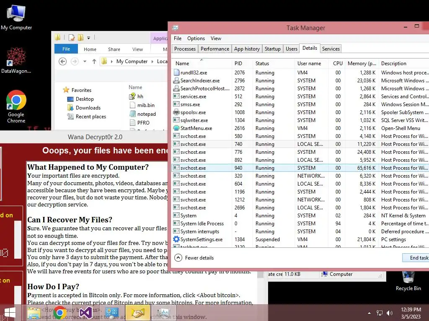The image size is (429, 321).
Task: Show hidden system tray icons
Action: pyautogui.click(x=370, y=313)
